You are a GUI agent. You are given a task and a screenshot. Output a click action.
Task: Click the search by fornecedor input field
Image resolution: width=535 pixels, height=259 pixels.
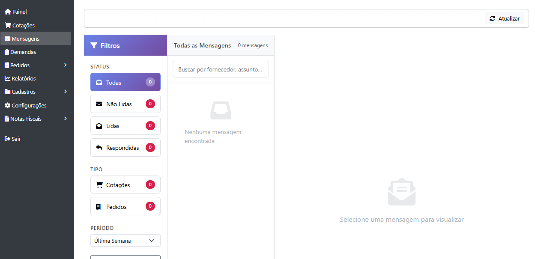(x=221, y=69)
